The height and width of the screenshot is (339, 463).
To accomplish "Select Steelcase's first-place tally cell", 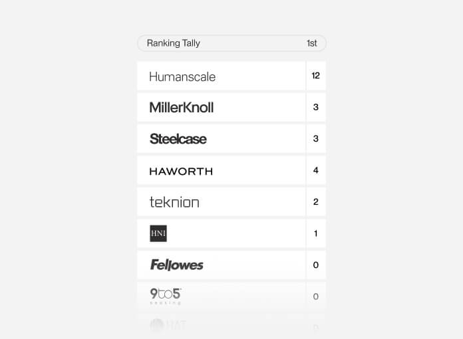I will 316,139.
